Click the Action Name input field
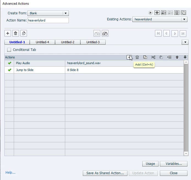Image resolution: width=191 pixels, height=180 pixels. (48, 20)
